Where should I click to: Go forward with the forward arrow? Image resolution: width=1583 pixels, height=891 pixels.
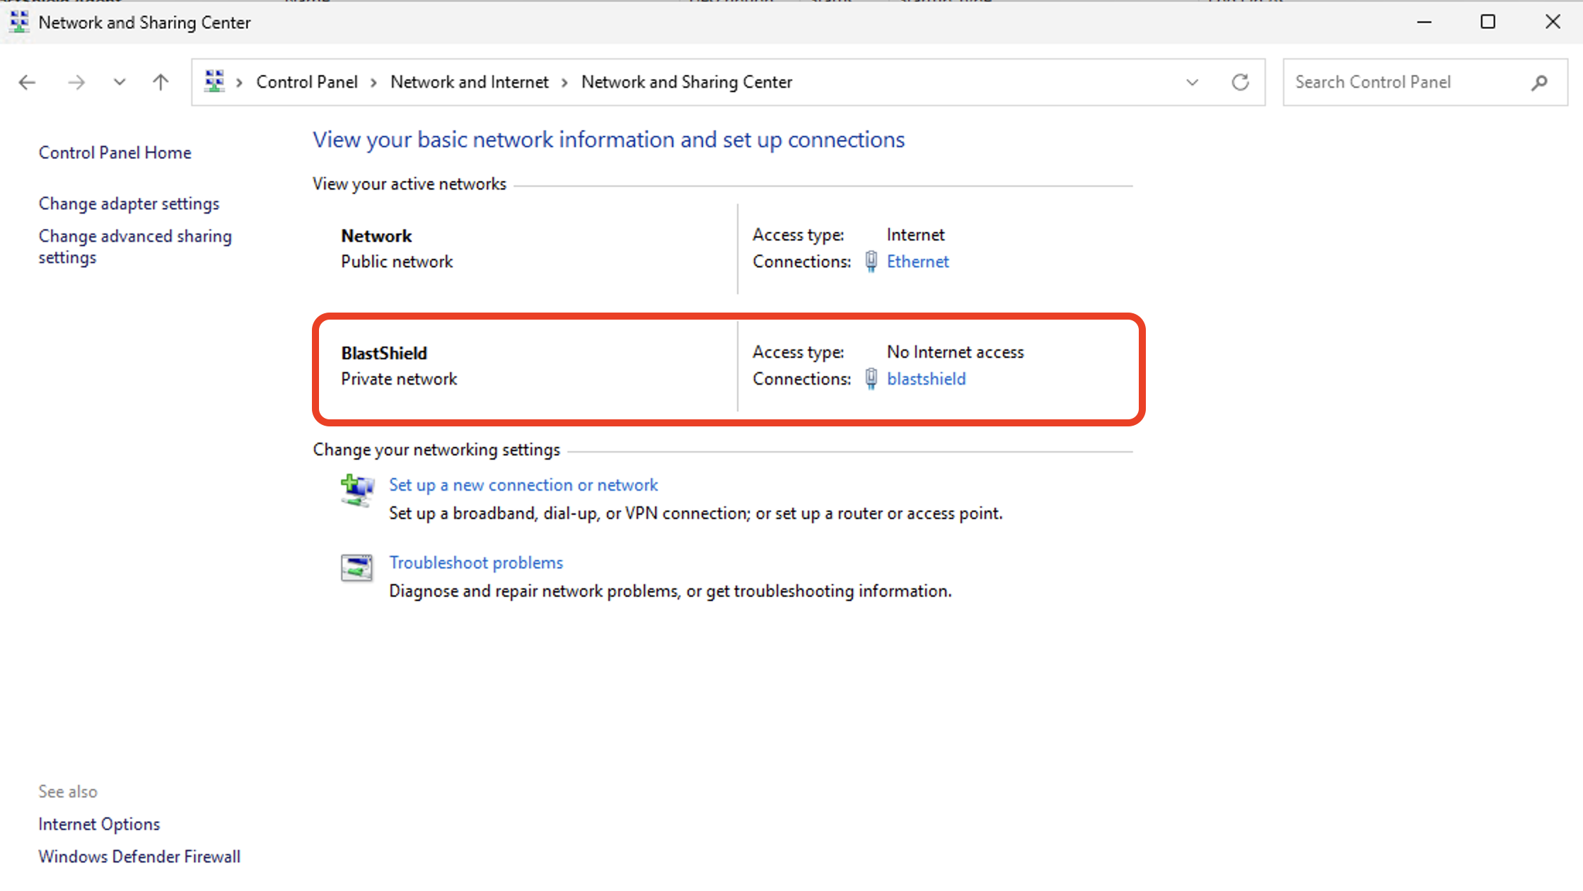coord(76,83)
